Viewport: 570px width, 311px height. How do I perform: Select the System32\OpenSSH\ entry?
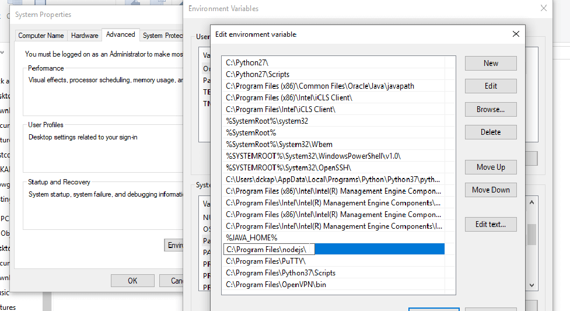(x=334, y=167)
